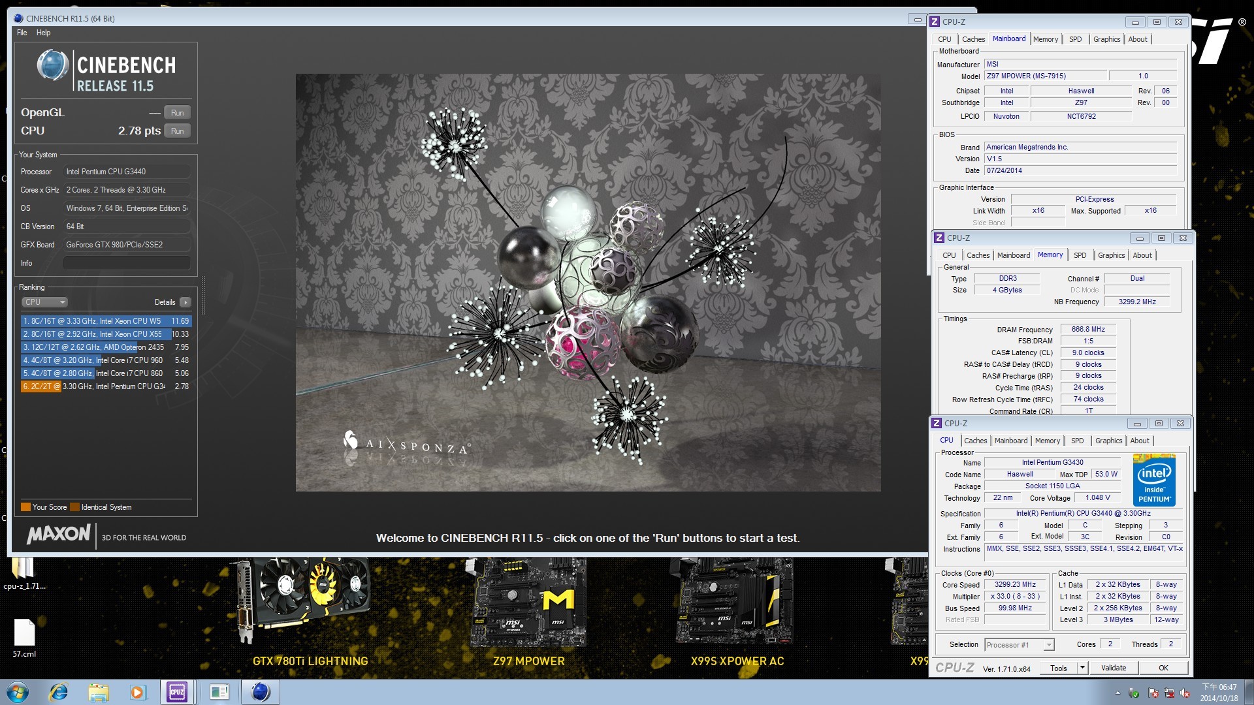The width and height of the screenshot is (1254, 705).
Task: Click the BIOS Date value 07/24/2014
Action: pos(1080,171)
